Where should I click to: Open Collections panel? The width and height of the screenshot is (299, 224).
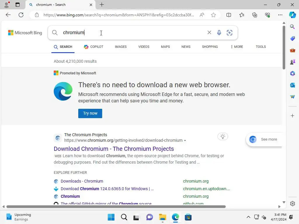coord(255,15)
